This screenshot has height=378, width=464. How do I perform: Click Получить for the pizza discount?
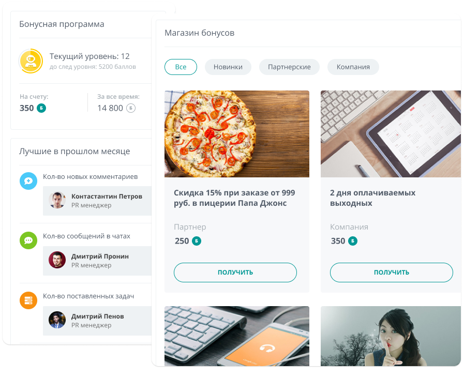click(x=235, y=273)
